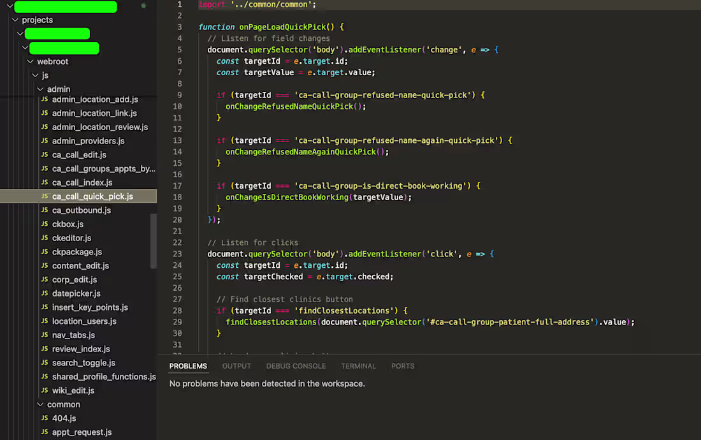Open shared_profile_functions.js file
Screen dimensions: 701x440
(x=104, y=377)
